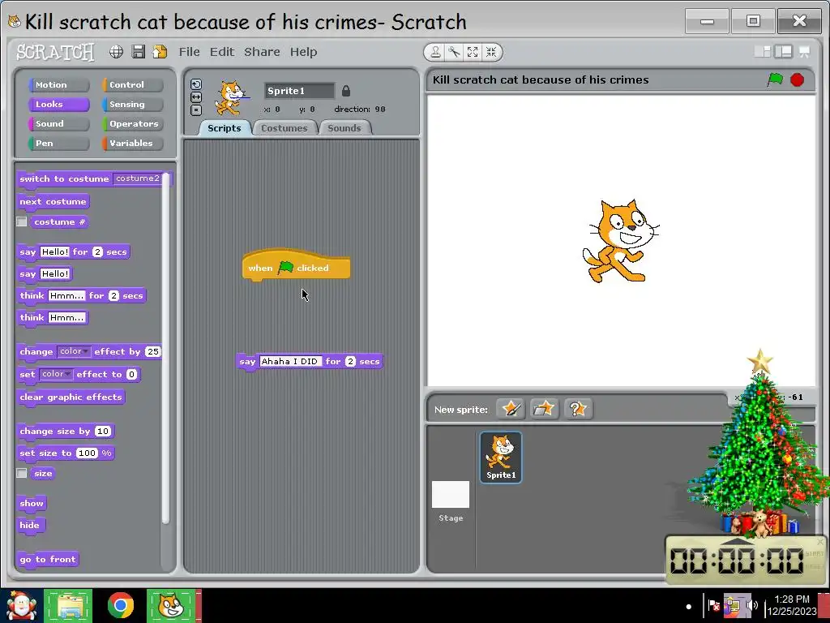830x623 pixels.
Task: Click the next costume block
Action: (x=53, y=202)
